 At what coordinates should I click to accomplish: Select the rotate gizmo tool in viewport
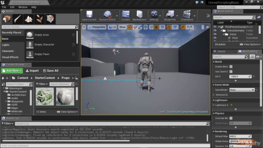click(x=135, y=27)
